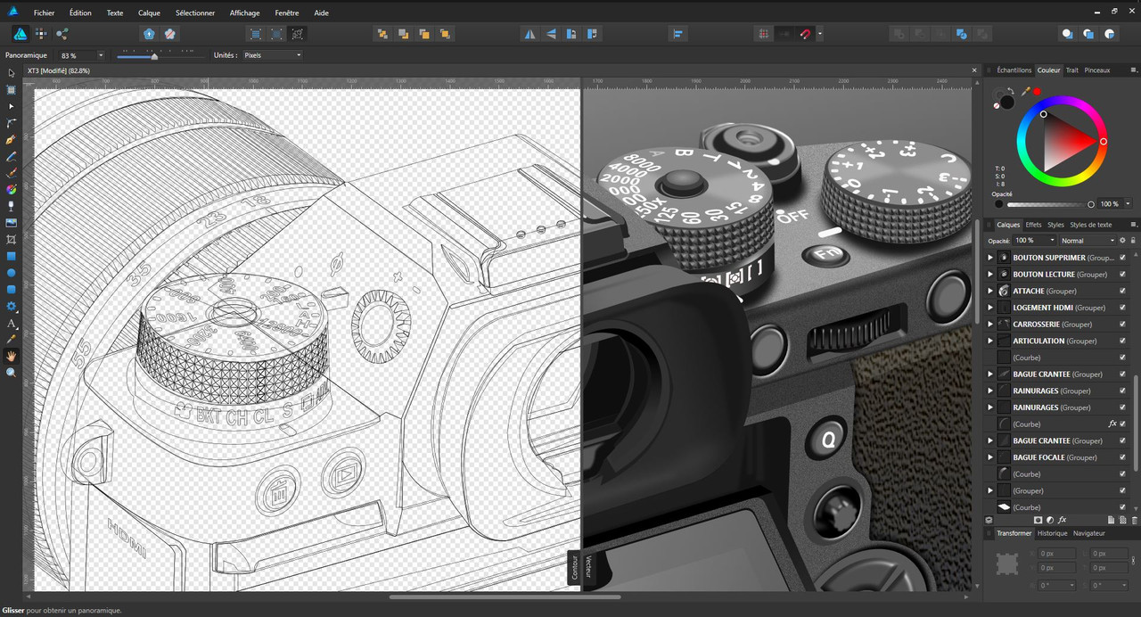
Task: Open the alignment options icon
Action: pos(677,34)
